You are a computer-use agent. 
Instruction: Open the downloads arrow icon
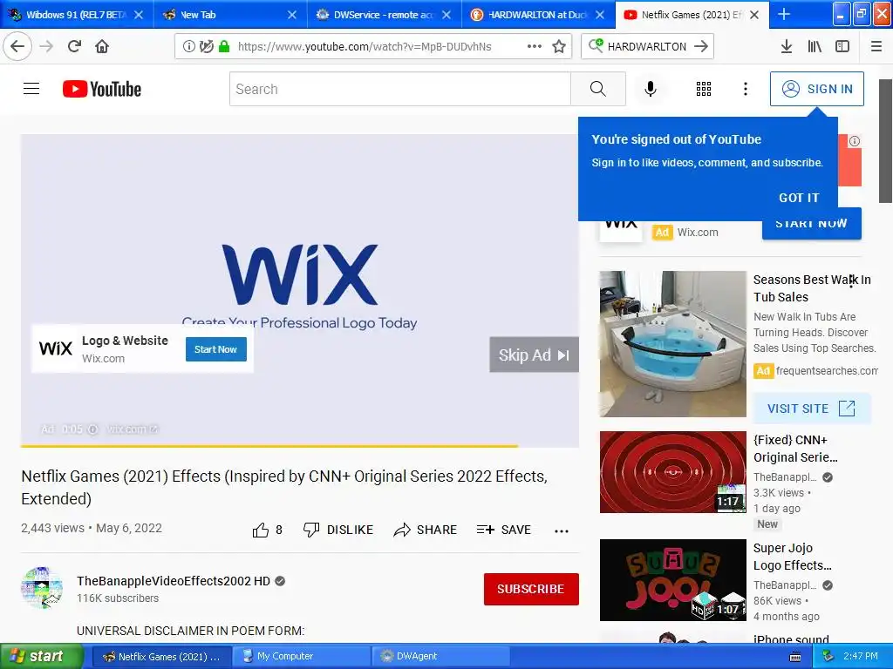(787, 46)
